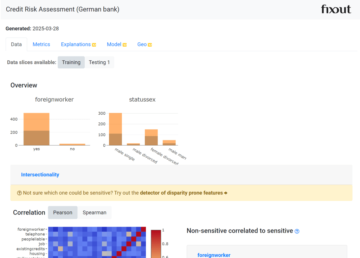Screen dimensions: 360x258
Task: Click help icon next to Non-sensitive correlated heading
Action: tap(297, 231)
